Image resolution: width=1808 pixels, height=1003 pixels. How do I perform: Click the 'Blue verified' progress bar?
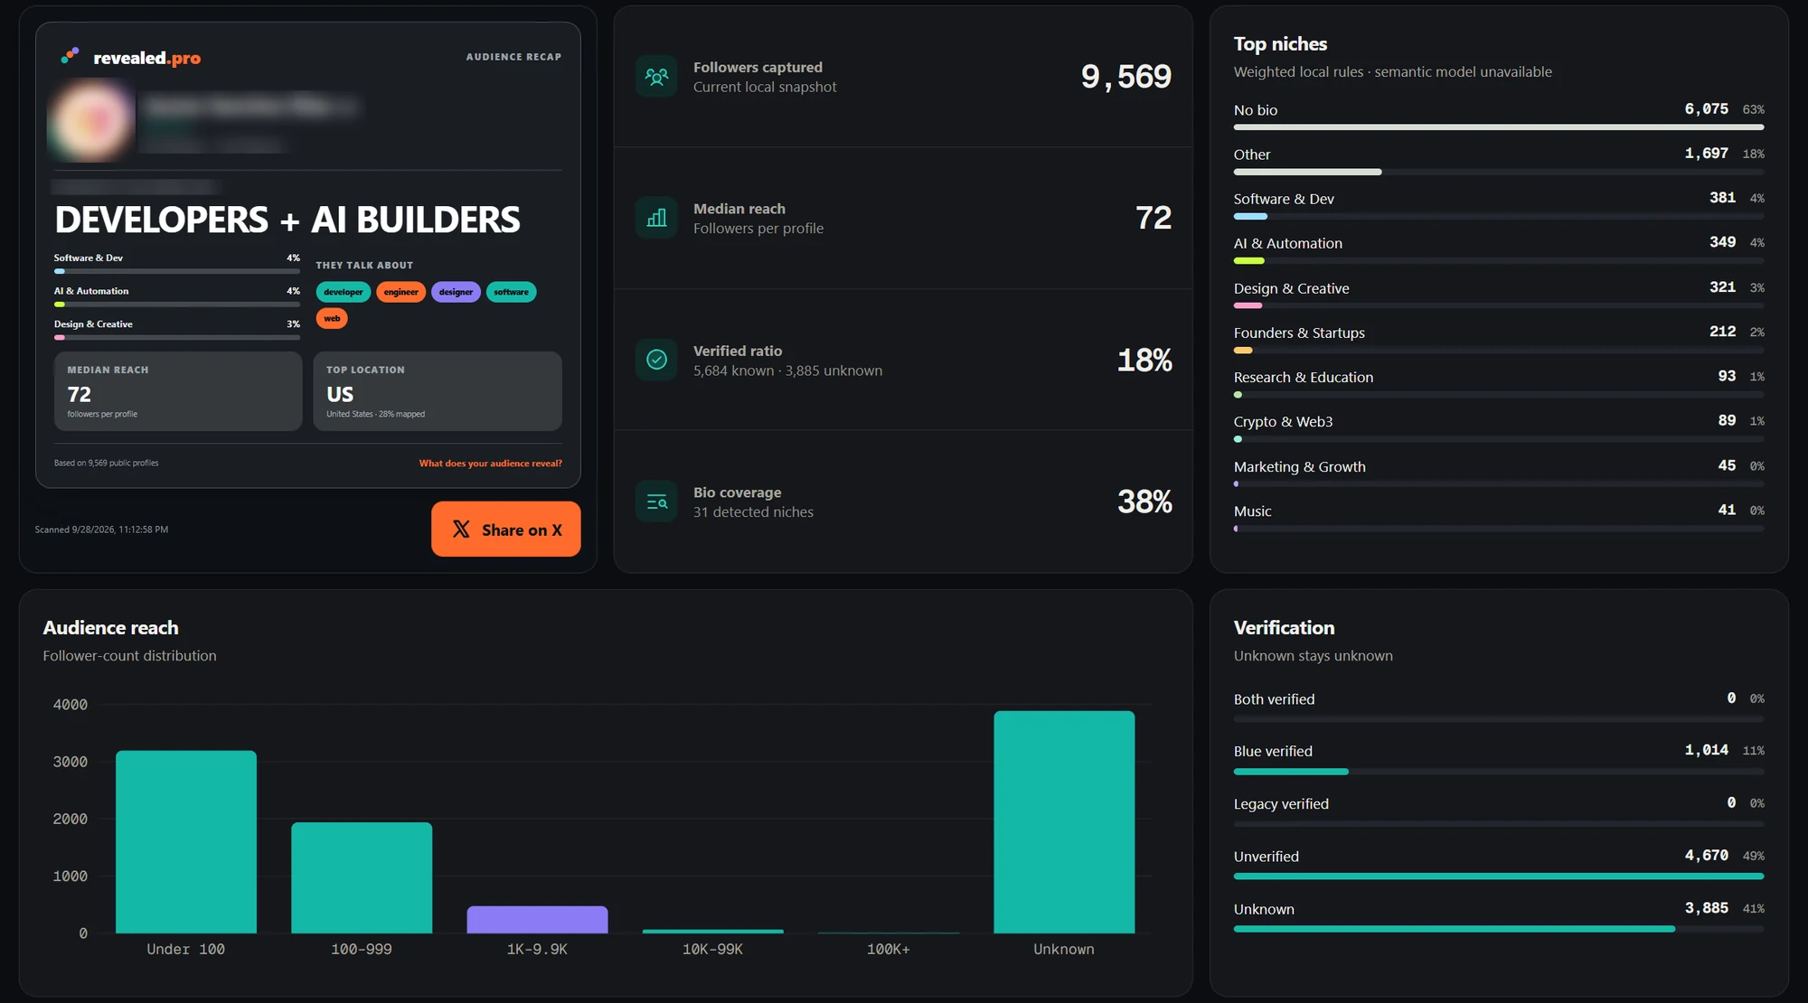(x=1499, y=772)
